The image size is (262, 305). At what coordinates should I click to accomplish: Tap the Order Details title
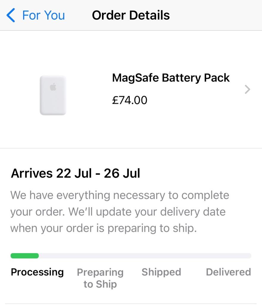pos(131,15)
